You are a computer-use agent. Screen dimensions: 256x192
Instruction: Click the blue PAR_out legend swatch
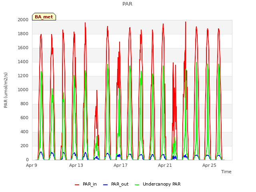(x=106, y=185)
